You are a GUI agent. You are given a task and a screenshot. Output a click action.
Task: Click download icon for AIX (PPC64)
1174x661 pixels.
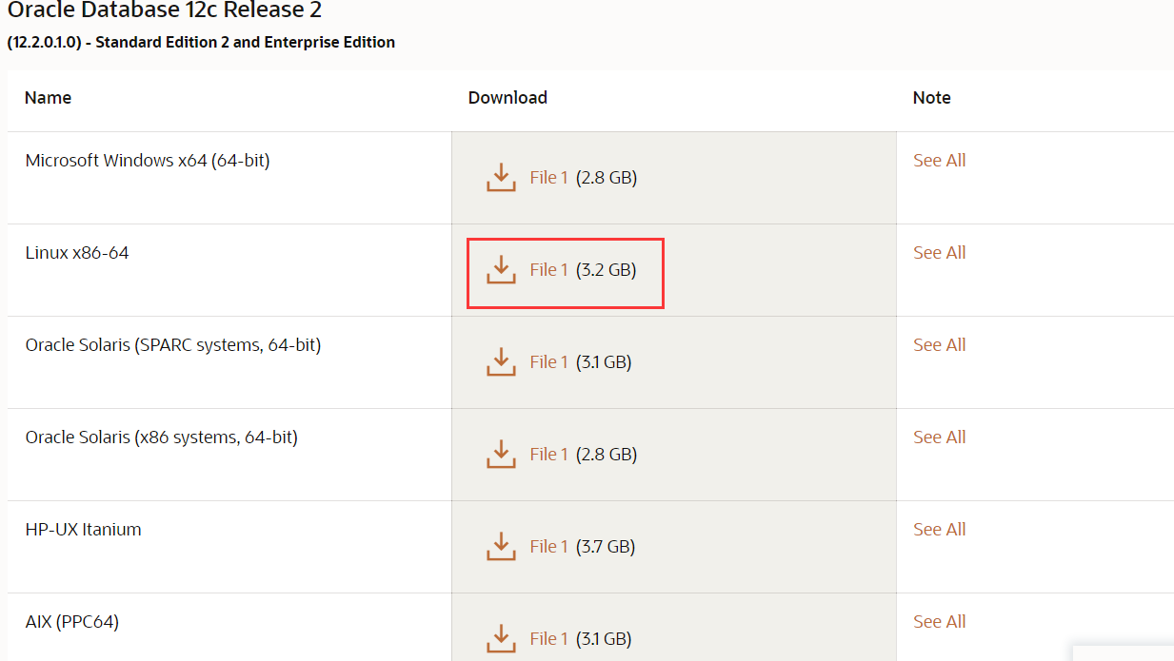[501, 638]
